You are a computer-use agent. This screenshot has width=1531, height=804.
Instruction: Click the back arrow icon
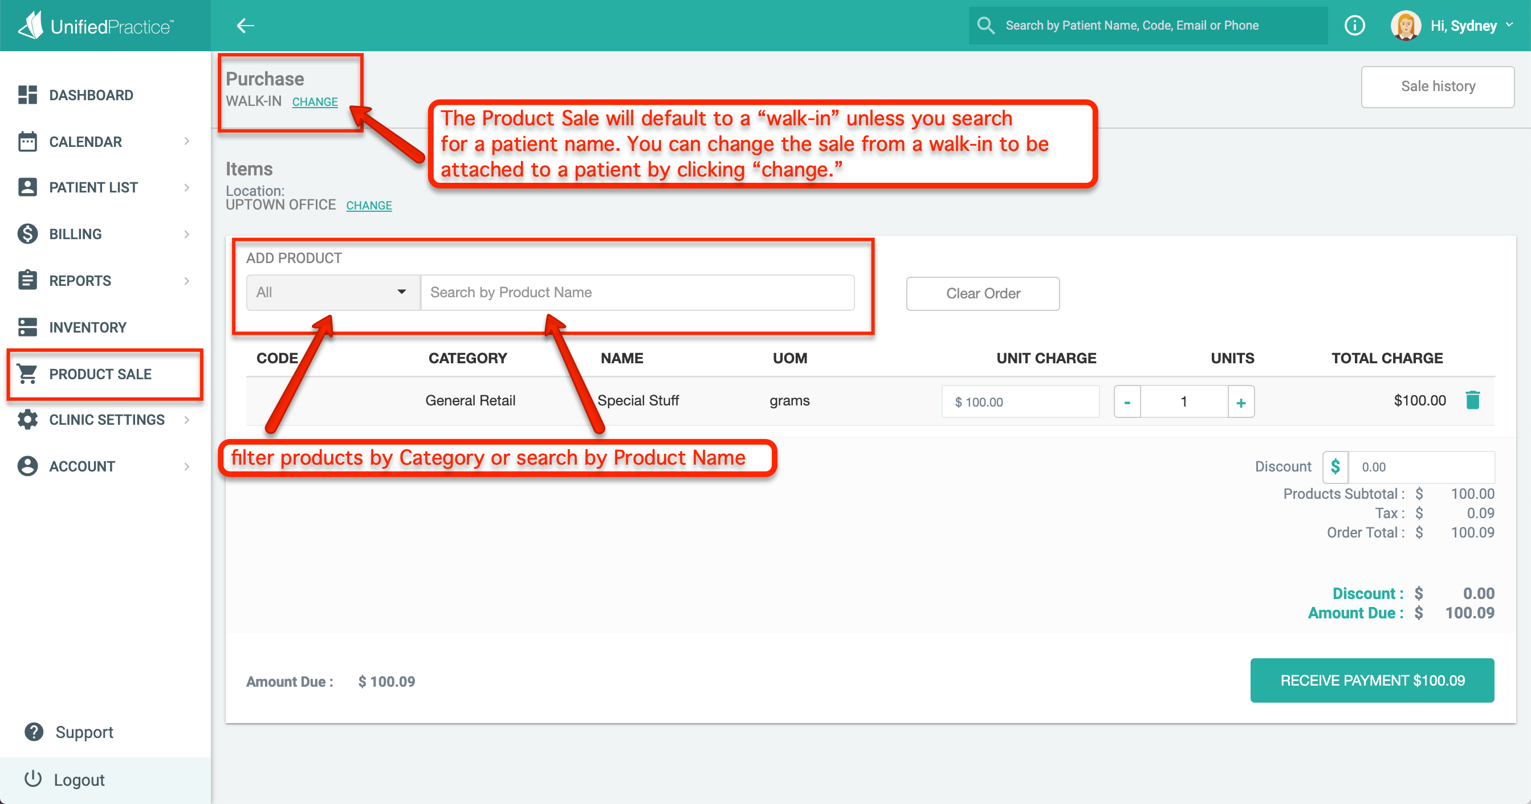246,26
